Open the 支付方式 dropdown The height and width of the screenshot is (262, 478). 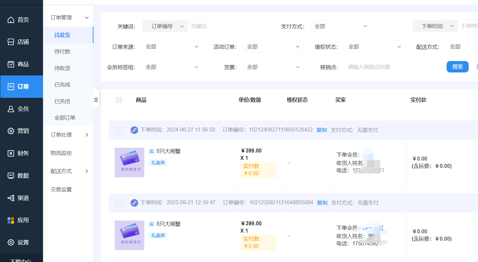[341, 26]
